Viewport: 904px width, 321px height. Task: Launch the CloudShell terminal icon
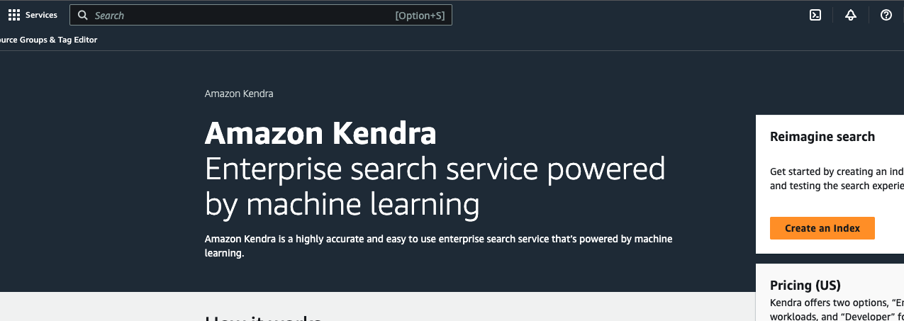(x=815, y=15)
